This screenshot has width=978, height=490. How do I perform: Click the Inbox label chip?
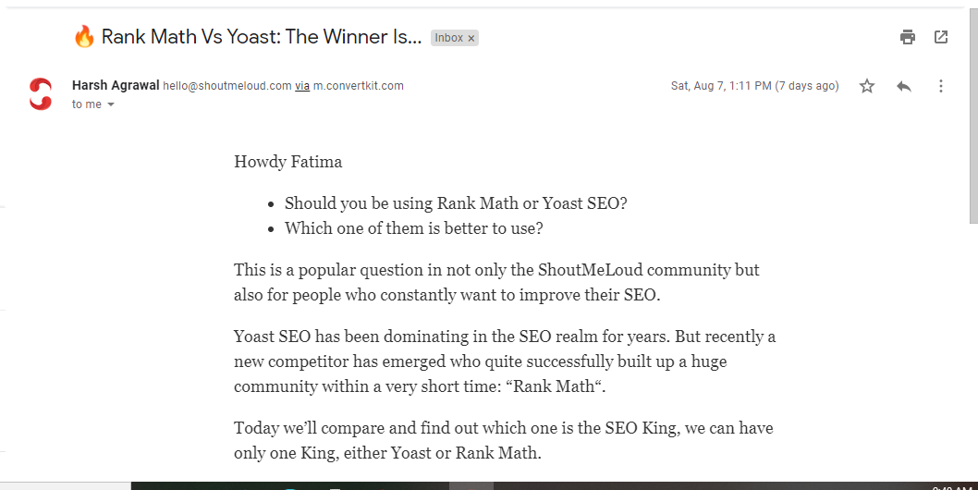pyautogui.click(x=448, y=38)
